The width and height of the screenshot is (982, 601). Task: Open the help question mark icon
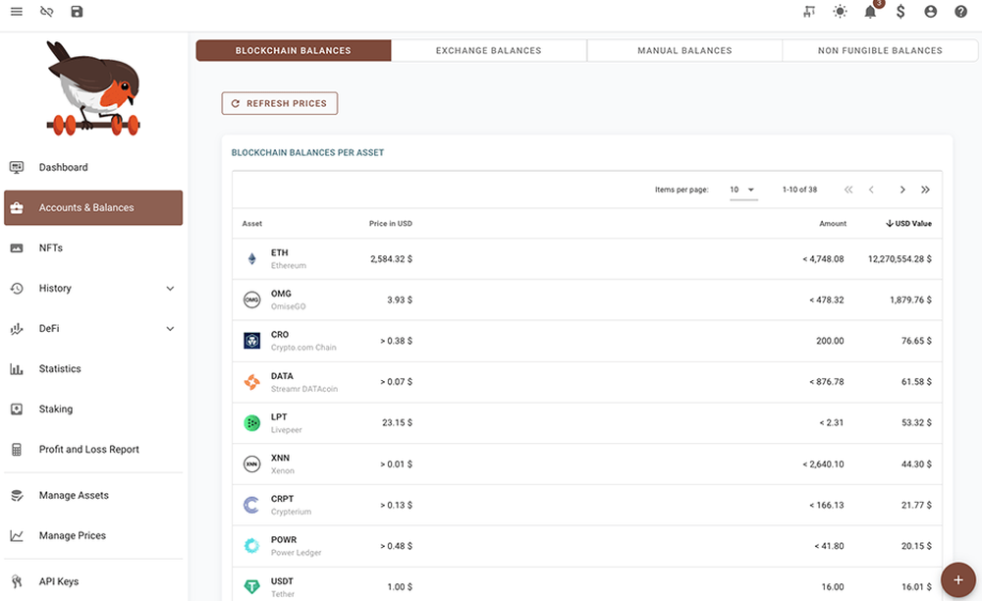pyautogui.click(x=960, y=11)
